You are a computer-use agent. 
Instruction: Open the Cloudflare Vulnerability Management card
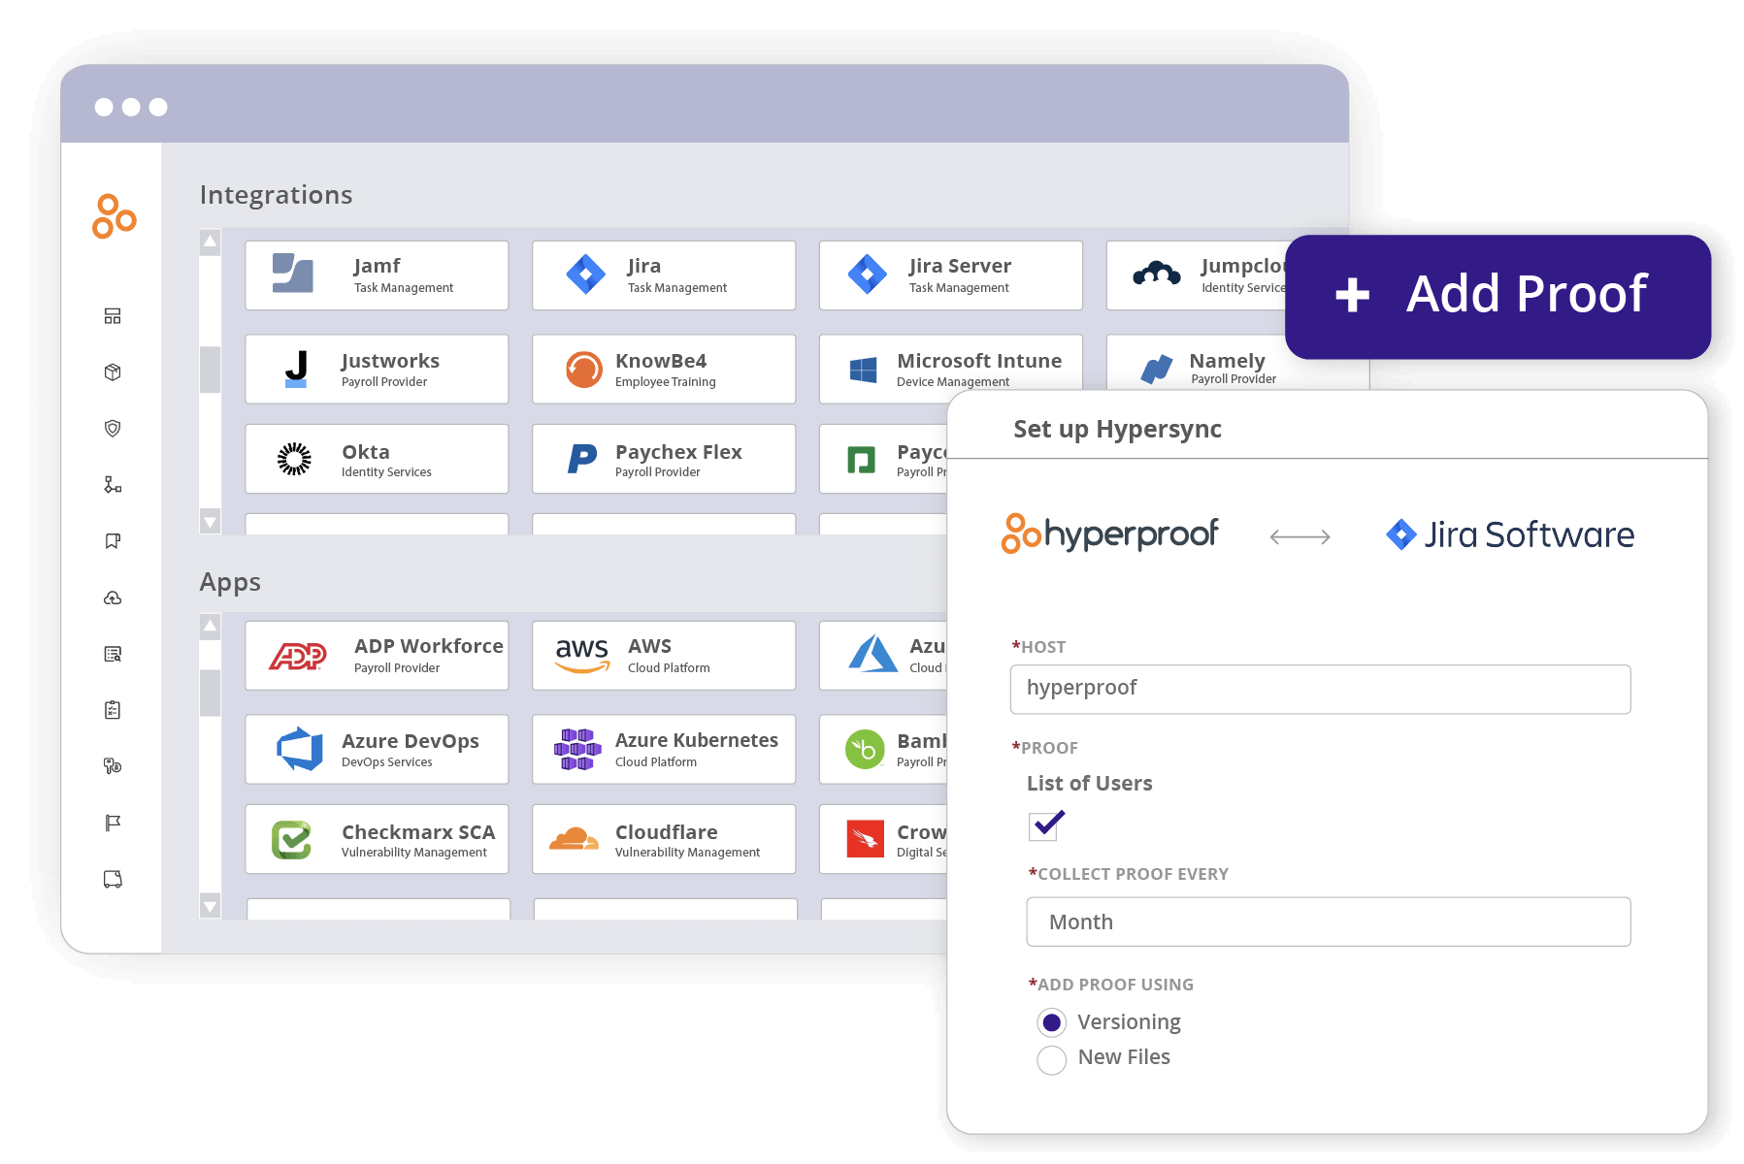point(664,839)
